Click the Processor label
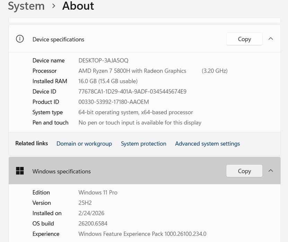The width and height of the screenshot is (288, 242). [44, 71]
